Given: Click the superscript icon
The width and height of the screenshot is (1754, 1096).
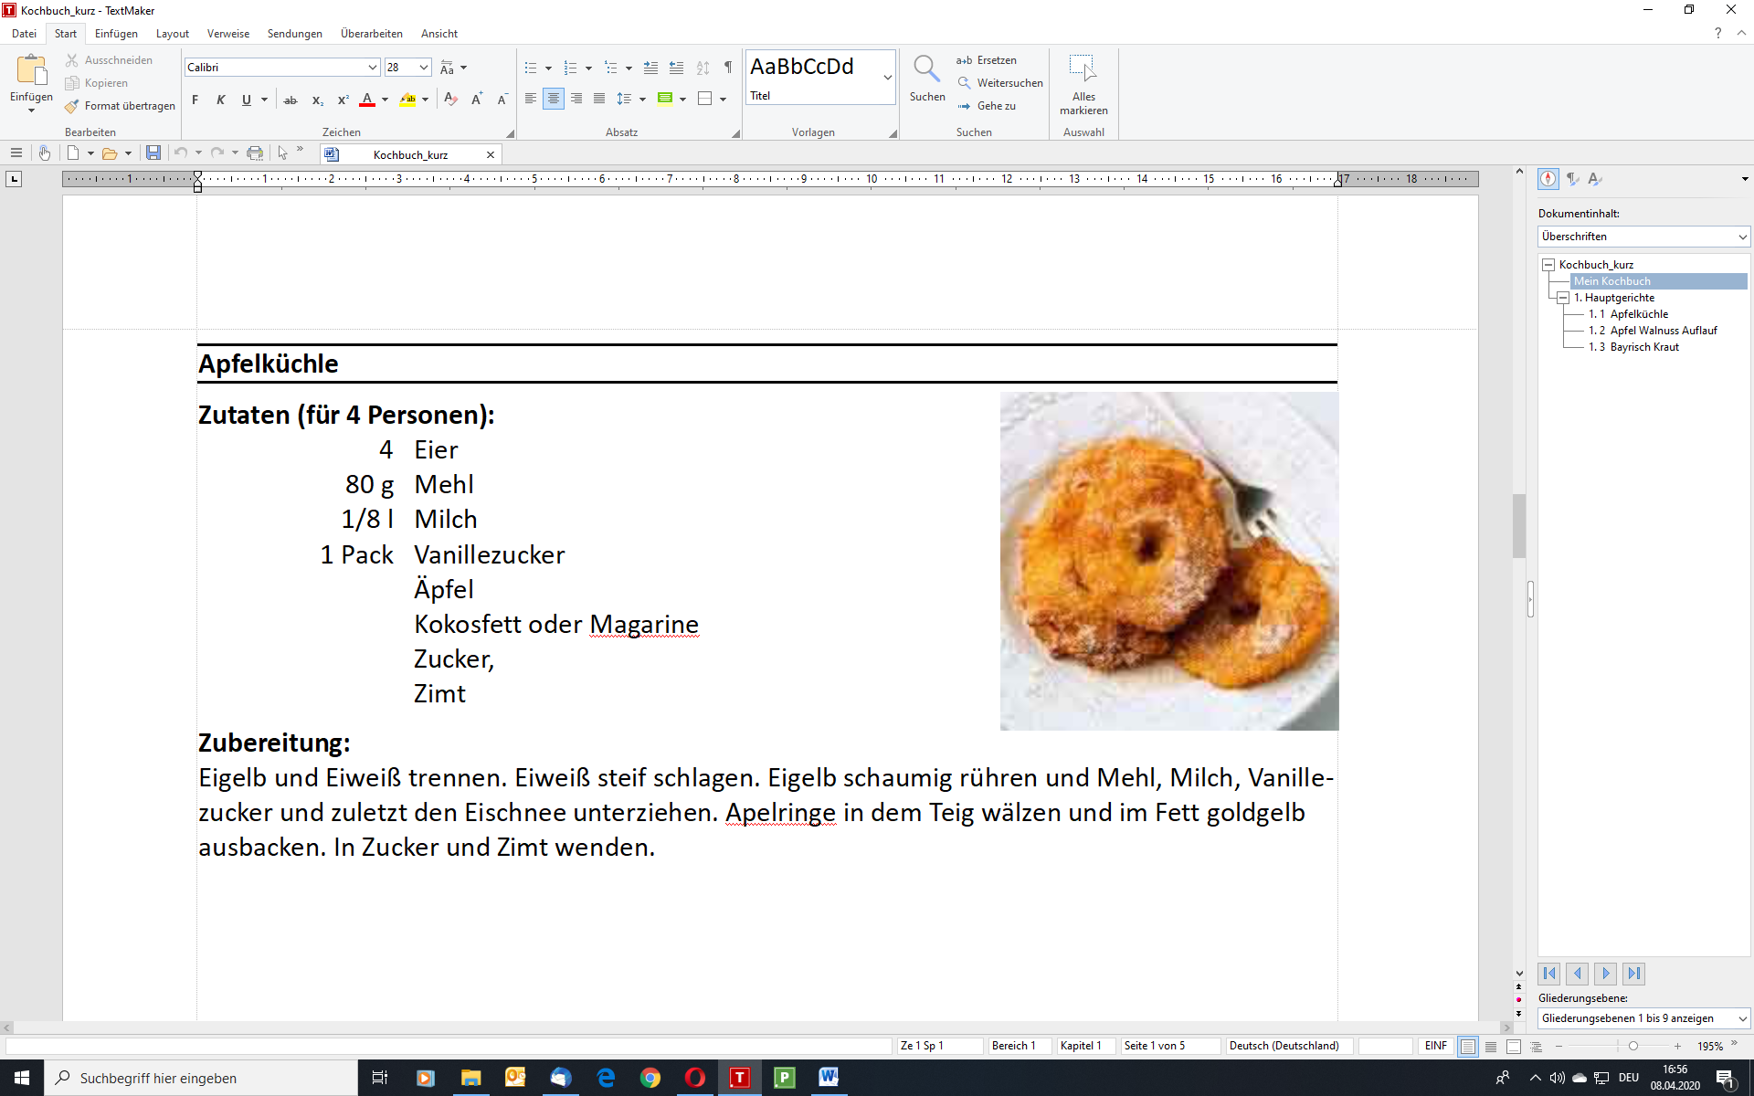Looking at the screenshot, I should [343, 100].
